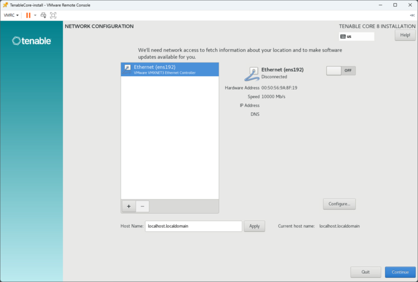
Task: Apply the host name
Action: point(254,226)
